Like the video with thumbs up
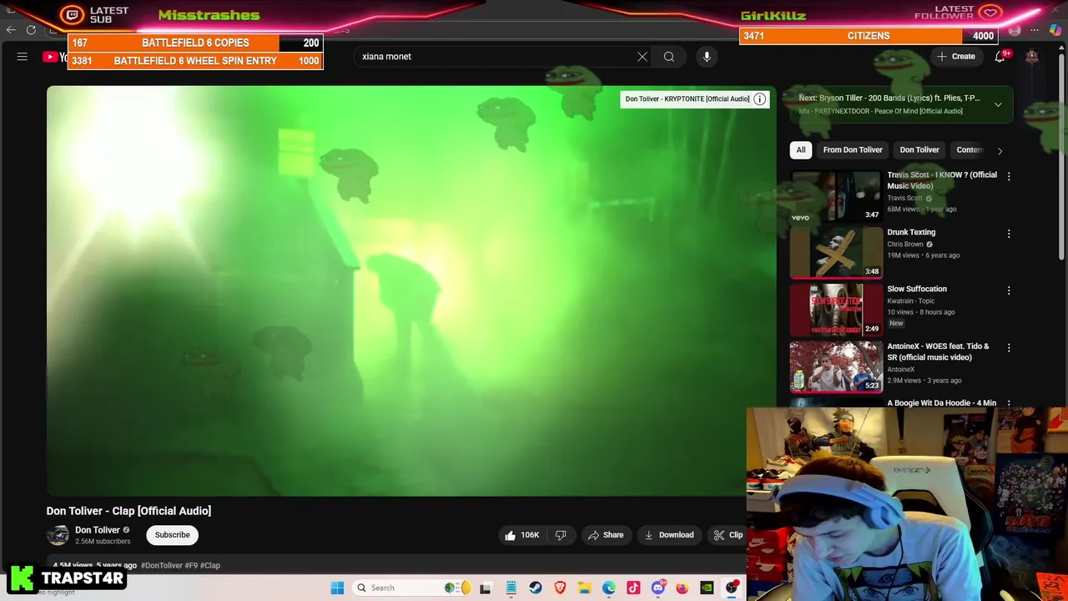This screenshot has height=601, width=1068. click(521, 535)
